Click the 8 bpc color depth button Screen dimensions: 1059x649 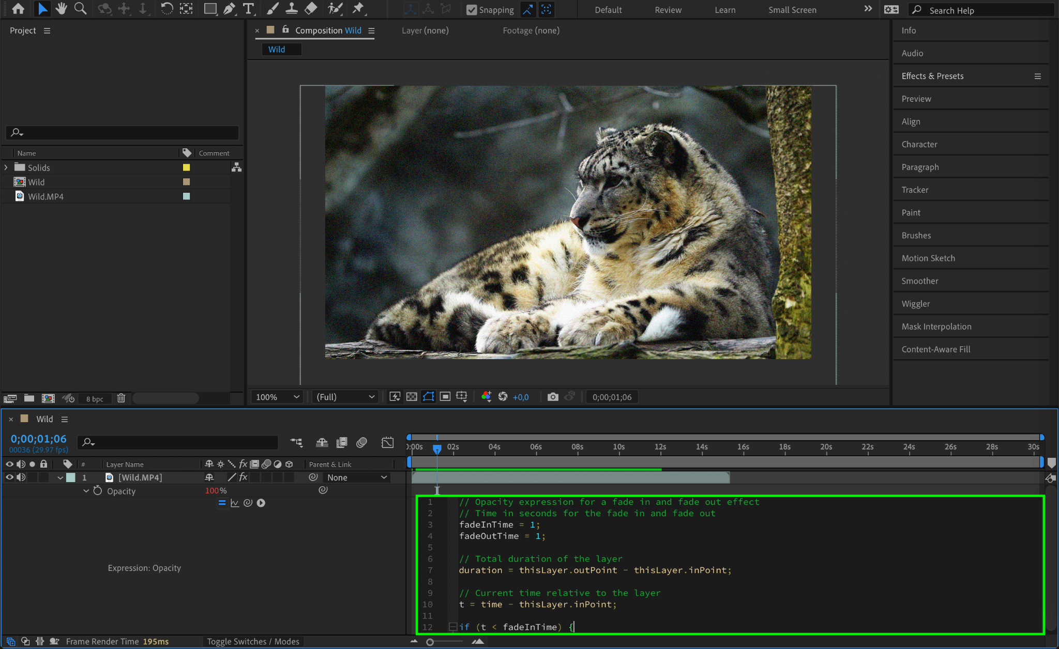[x=95, y=398]
